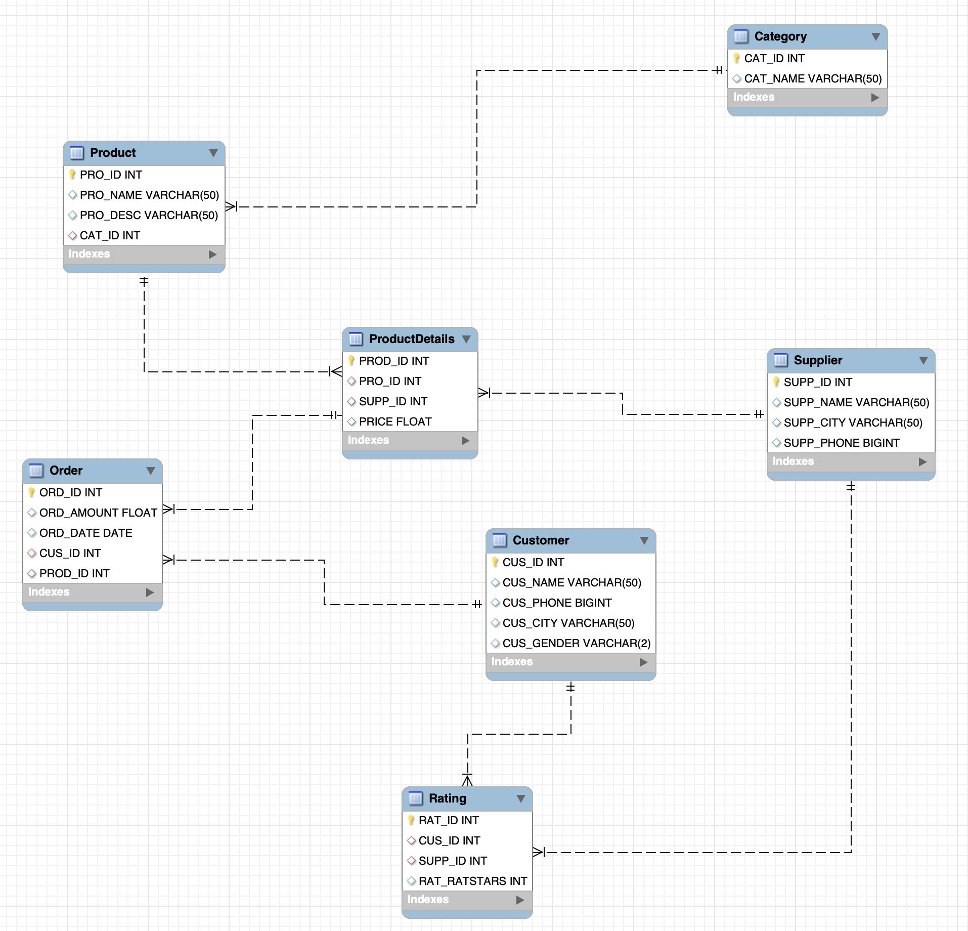Select SUPP_PHONE BIGINT column
Image resolution: width=968 pixels, height=931 pixels.
851,443
